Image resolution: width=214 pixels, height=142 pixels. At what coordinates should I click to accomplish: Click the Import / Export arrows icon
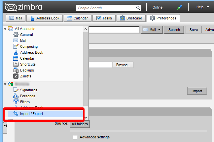[x=16, y=114]
